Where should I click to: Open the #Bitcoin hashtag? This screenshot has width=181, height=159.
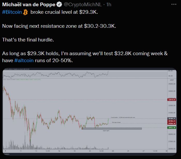(x=12, y=12)
